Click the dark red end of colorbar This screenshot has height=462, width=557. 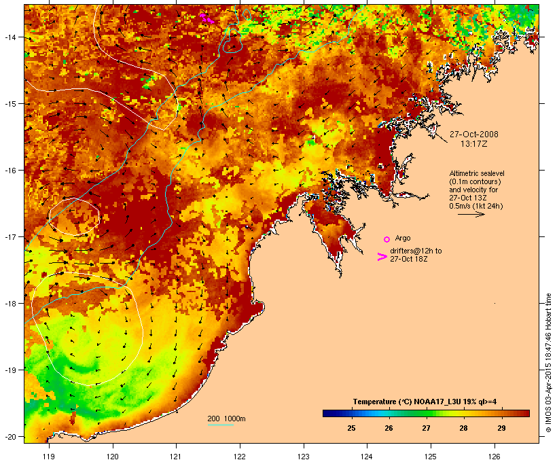[525, 413]
